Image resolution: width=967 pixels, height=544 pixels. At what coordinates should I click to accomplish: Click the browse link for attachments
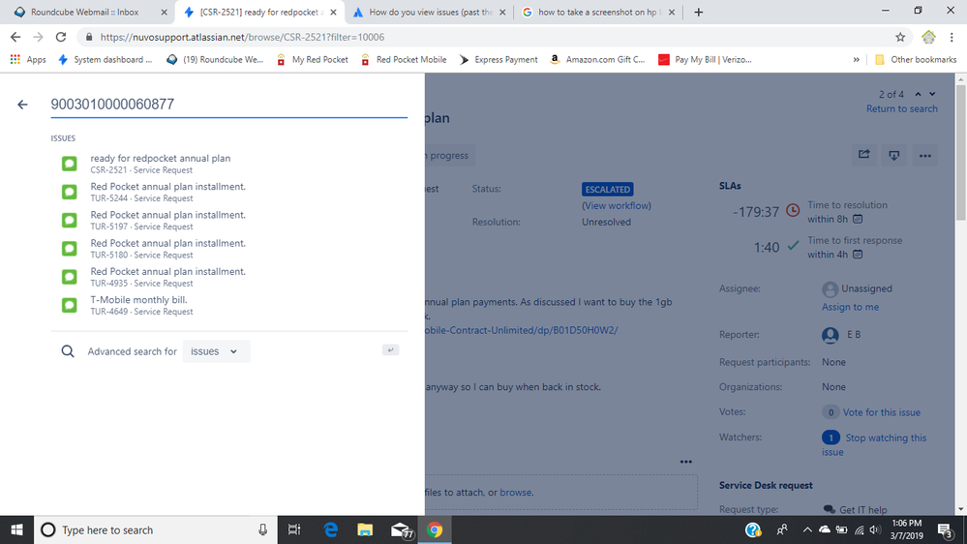516,492
